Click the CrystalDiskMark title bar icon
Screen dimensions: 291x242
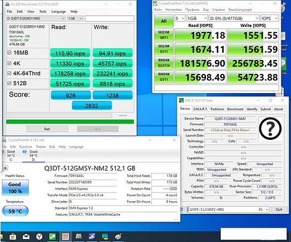click(x=155, y=4)
